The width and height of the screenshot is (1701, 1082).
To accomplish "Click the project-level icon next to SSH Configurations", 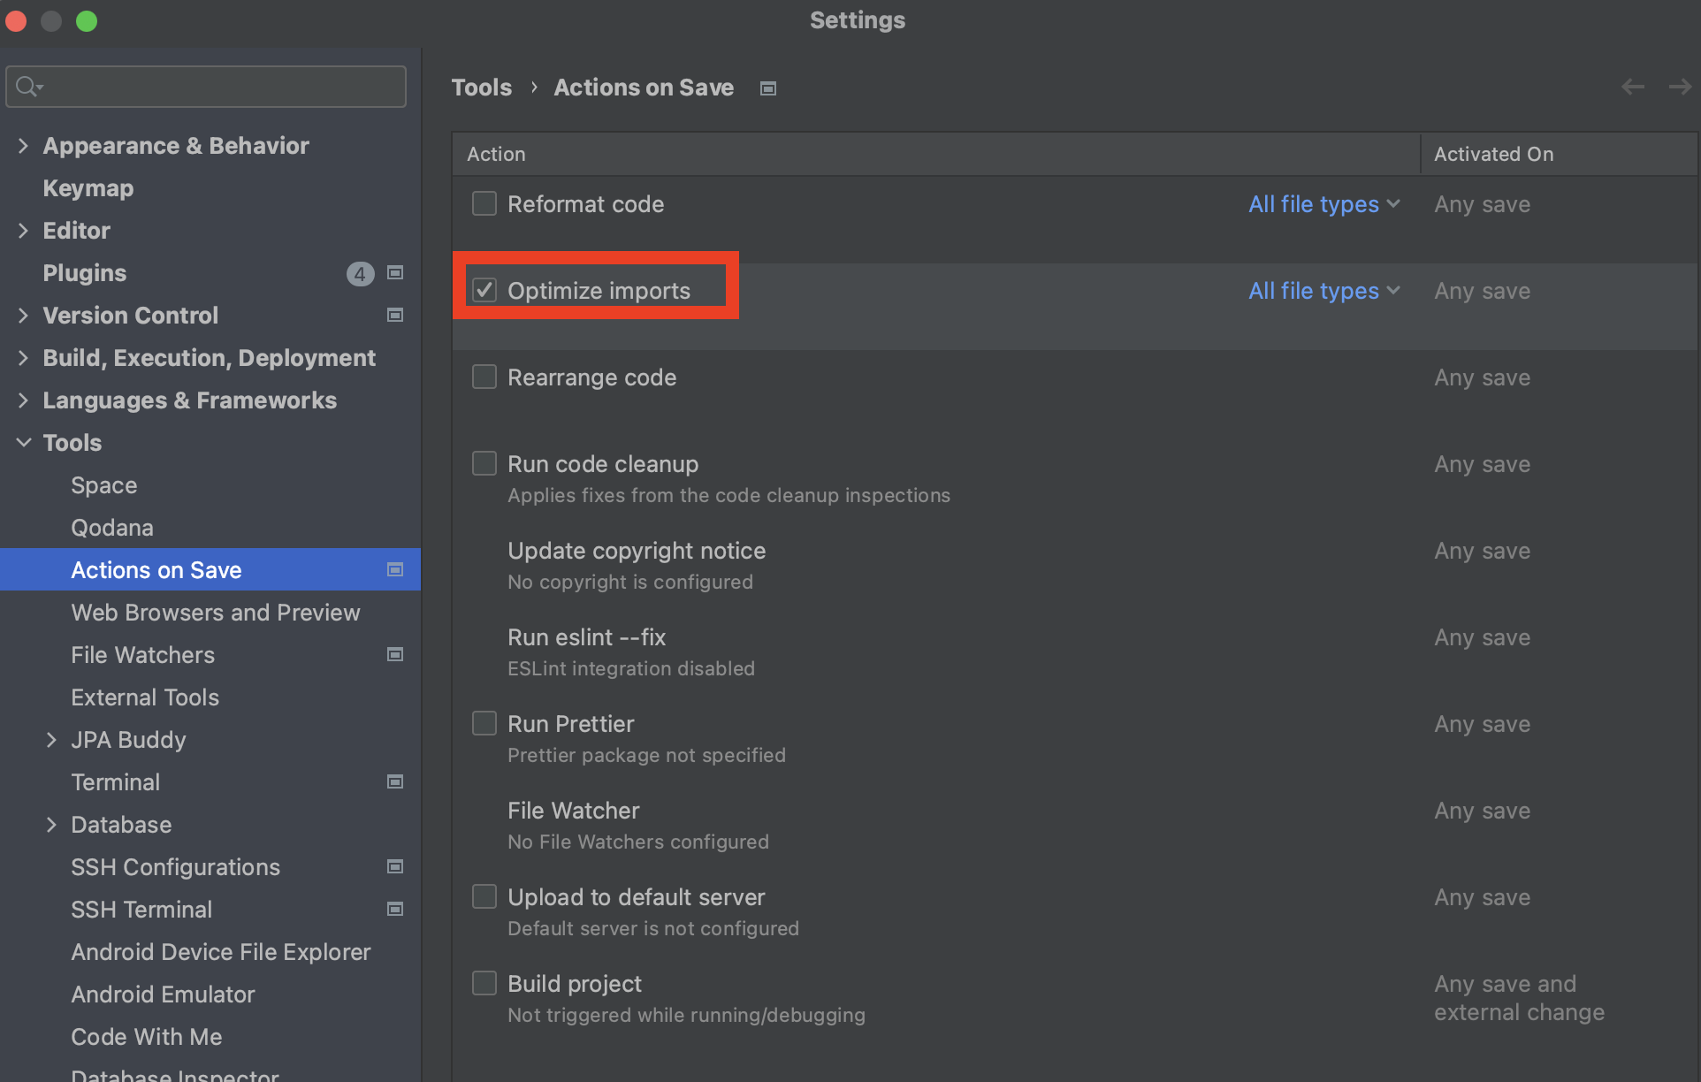I will (x=395, y=867).
